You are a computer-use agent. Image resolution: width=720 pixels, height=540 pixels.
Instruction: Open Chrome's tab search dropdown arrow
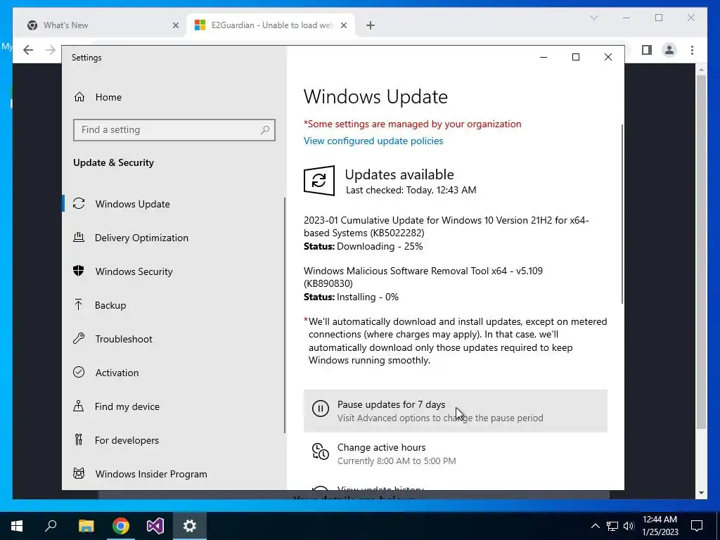(593, 18)
